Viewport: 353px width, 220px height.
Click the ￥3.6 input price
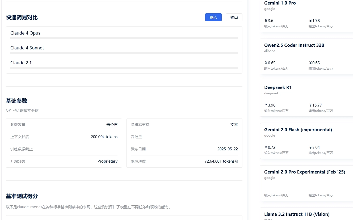tap(269, 21)
